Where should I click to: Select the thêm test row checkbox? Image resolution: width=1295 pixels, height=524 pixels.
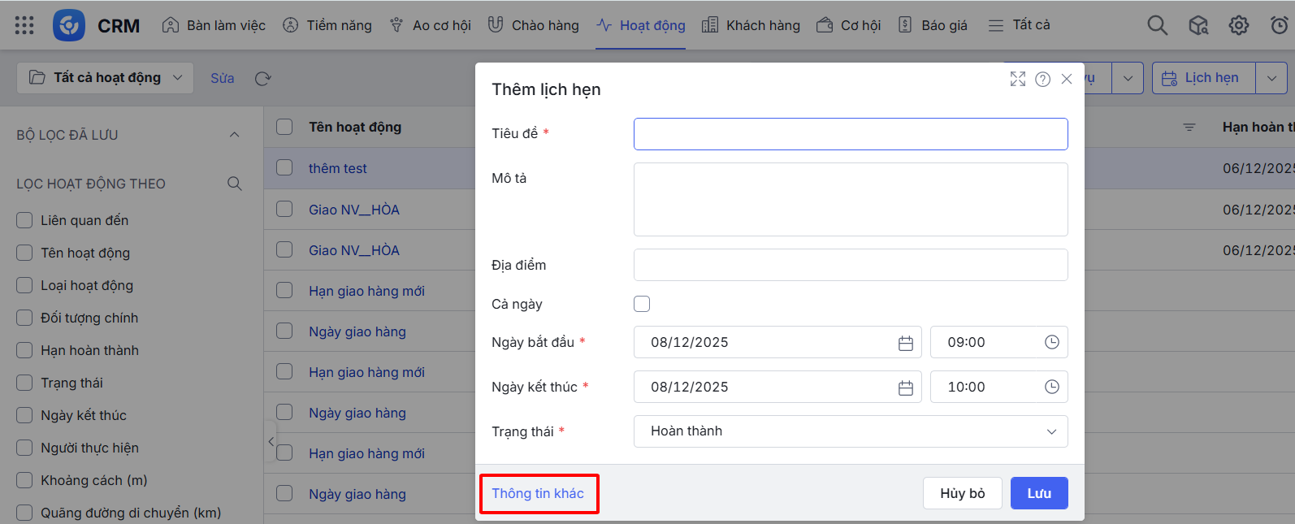284,168
